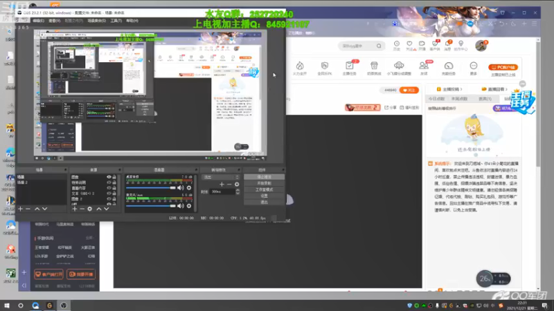
Task: Move the source down in Sources panel
Action: point(107,209)
